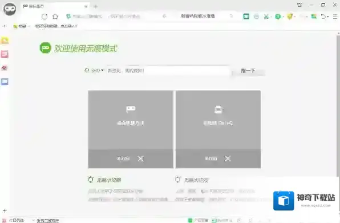The width and height of the screenshot is (340, 223).
Task: Open the status bar news headline link
Action: (48, 221)
